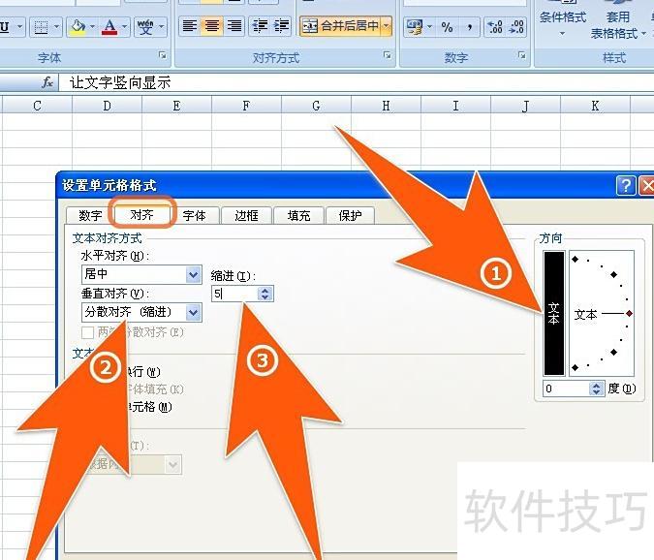654x560 pixels.
Task: Click the 缩进 indent value field
Action: 234,294
